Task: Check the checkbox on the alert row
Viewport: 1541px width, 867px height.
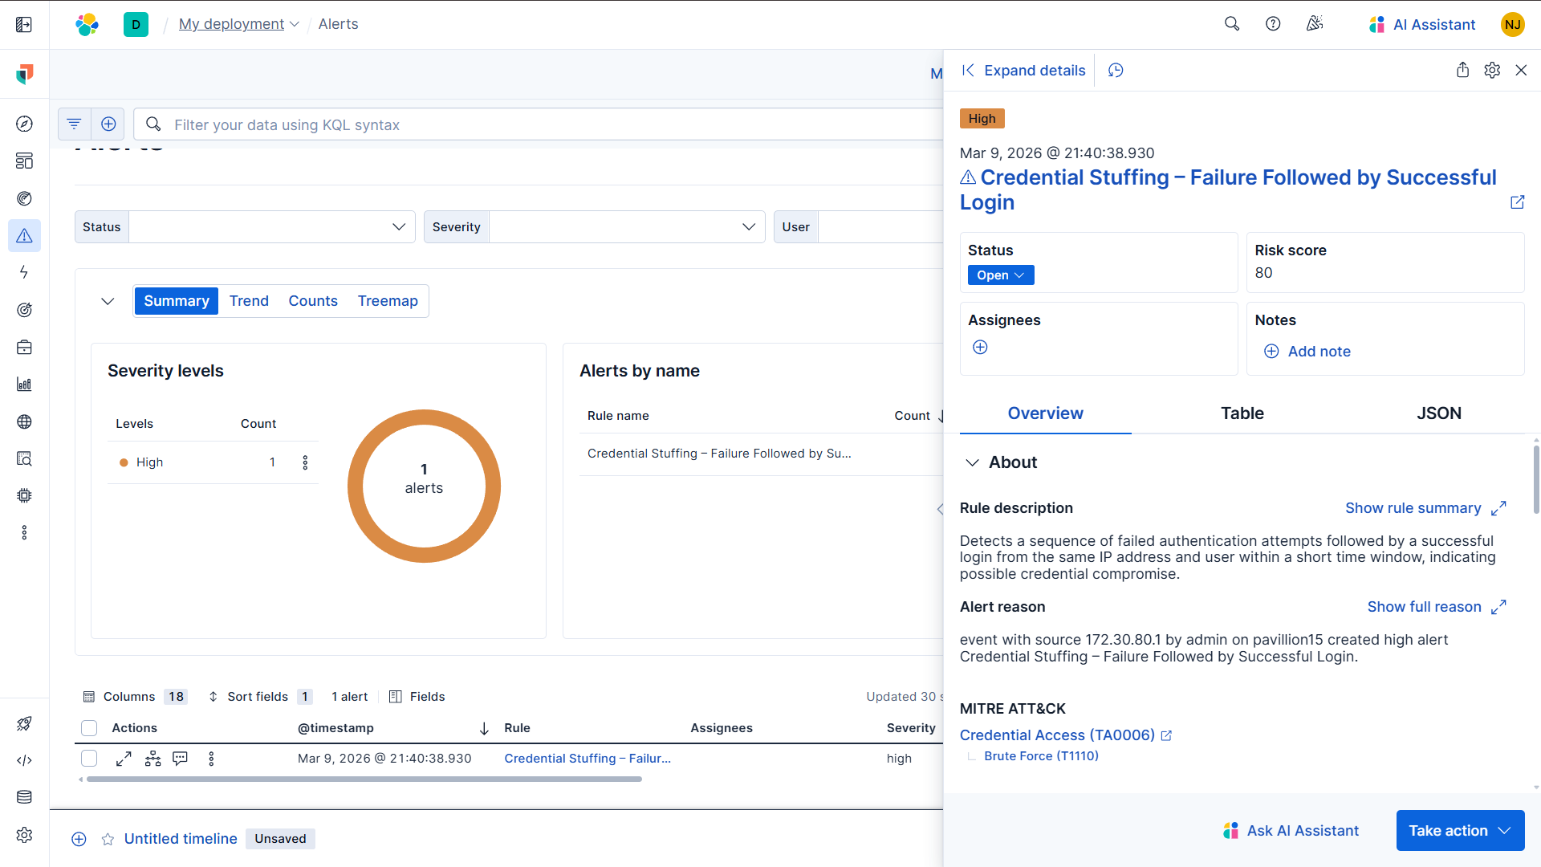Action: click(89, 758)
